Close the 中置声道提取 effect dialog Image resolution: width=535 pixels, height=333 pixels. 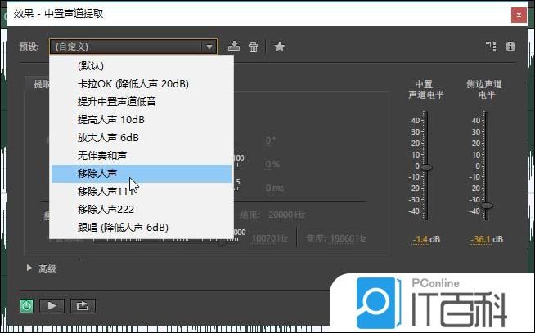518,14
